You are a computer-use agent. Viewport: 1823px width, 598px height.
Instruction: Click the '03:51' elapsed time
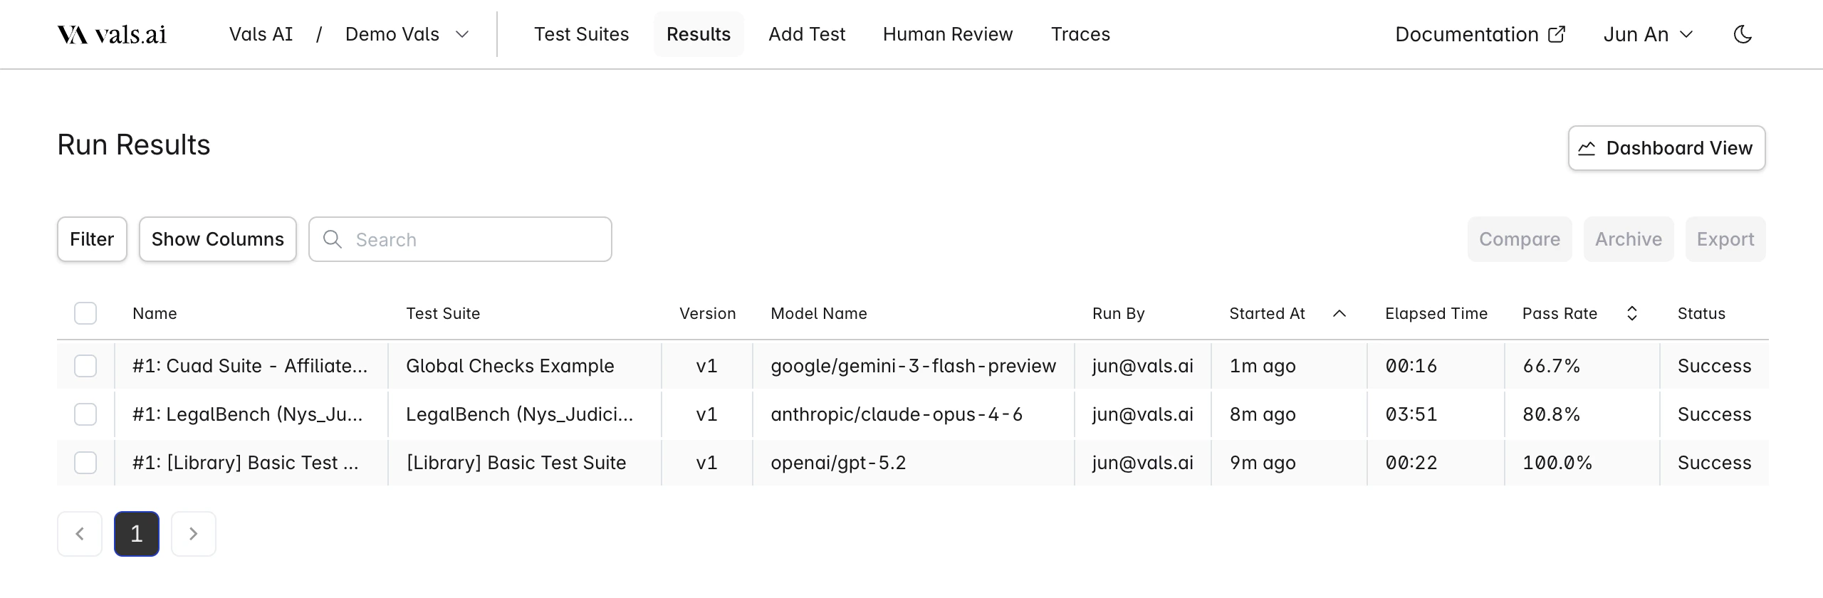coord(1411,414)
